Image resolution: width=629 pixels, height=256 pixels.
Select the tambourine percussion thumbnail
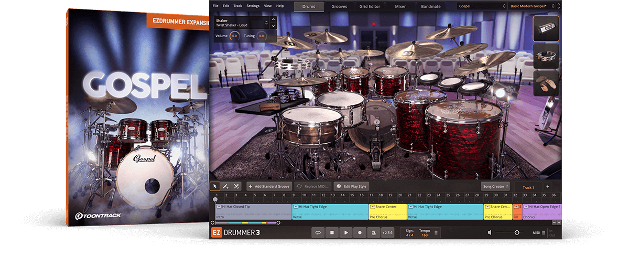pos(546,56)
